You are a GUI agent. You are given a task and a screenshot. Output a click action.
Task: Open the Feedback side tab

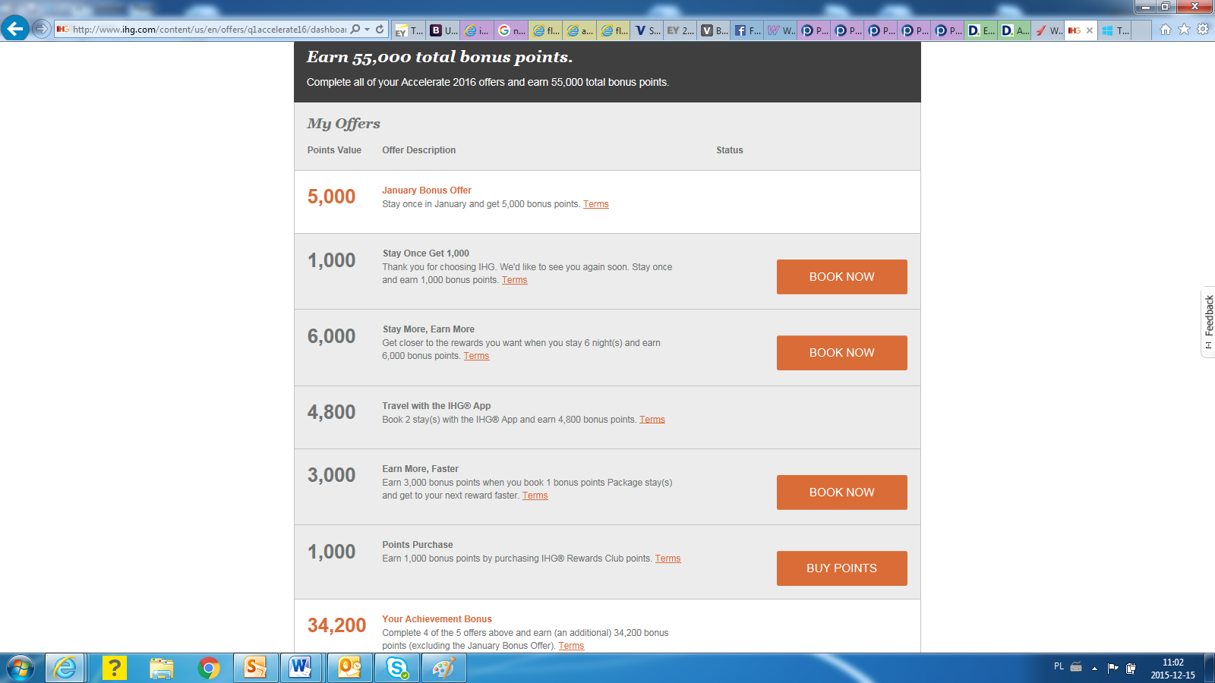(1208, 322)
